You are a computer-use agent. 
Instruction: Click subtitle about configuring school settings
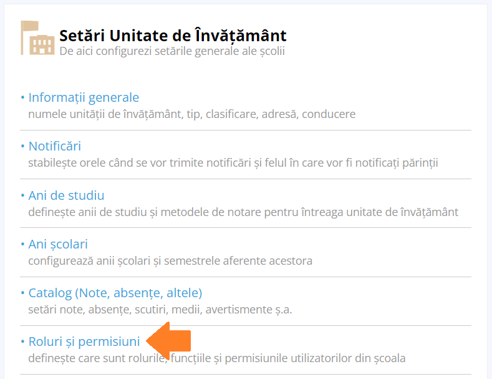tap(172, 51)
